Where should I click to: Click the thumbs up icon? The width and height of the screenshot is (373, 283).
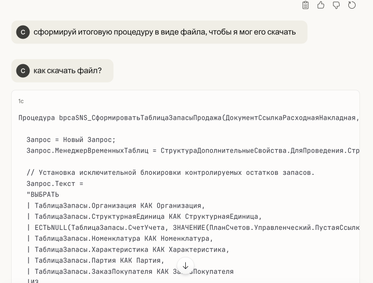[321, 5]
